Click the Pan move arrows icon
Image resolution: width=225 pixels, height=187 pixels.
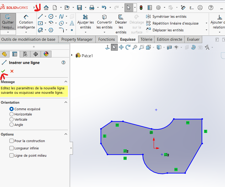[121, 47]
